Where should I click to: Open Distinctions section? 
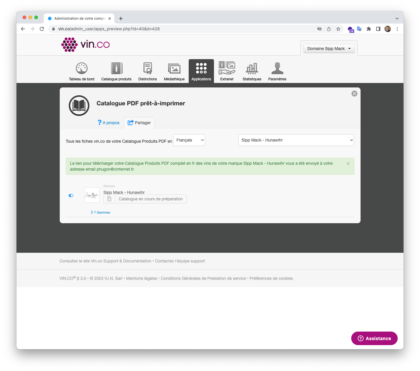pyautogui.click(x=148, y=71)
